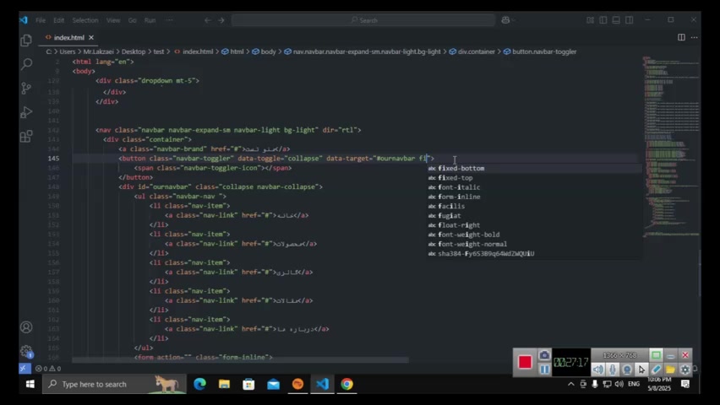Screen dimensions: 720x405
Task: Expand the Copilot dropdown arrow
Action: [x=513, y=20]
